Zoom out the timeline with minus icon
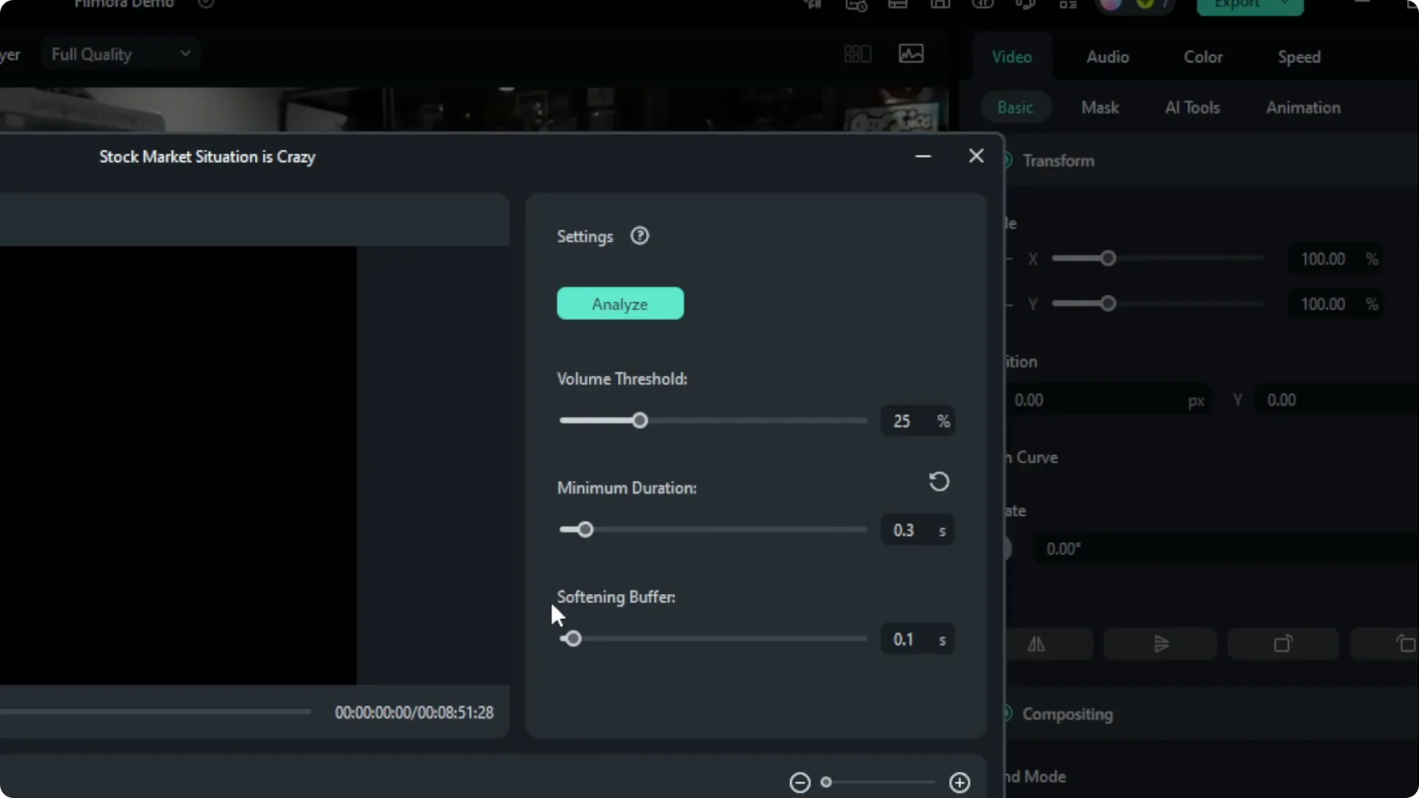1419x798 pixels. 800,782
